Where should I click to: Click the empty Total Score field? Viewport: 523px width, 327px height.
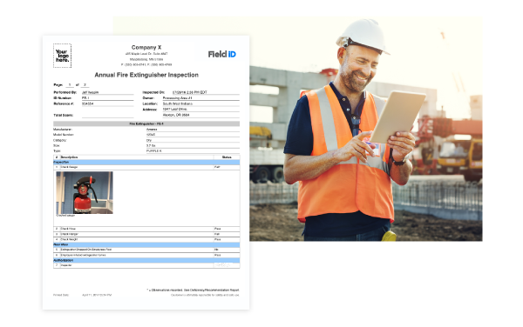pos(107,115)
